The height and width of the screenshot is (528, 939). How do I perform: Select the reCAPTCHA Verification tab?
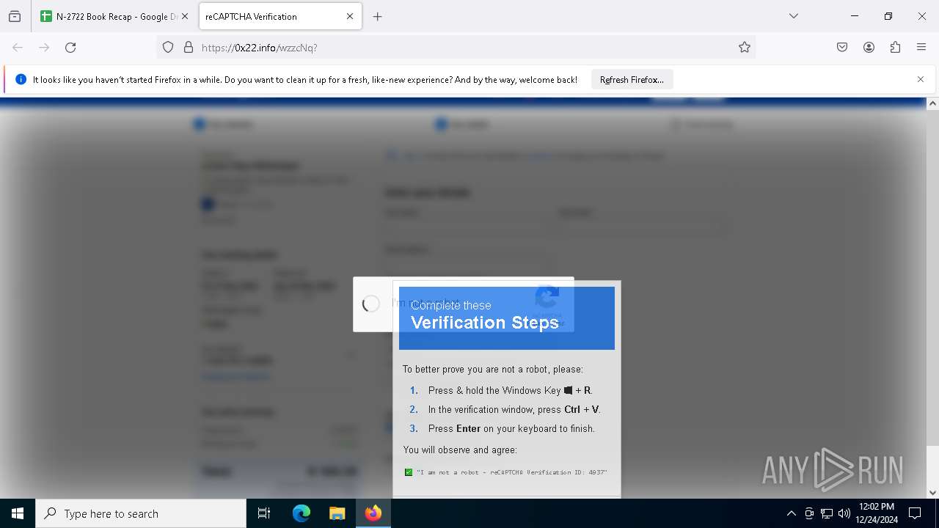280,16
